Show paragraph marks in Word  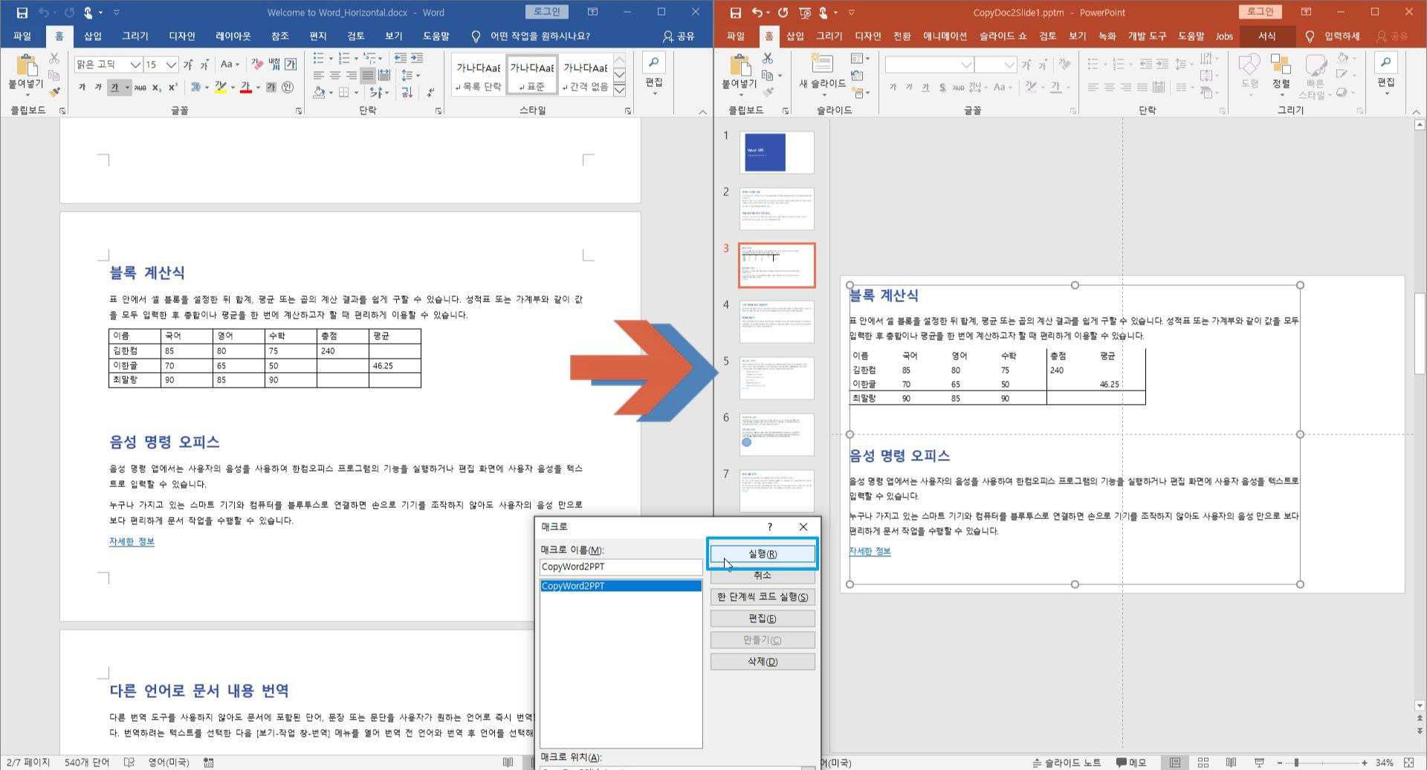click(x=431, y=92)
